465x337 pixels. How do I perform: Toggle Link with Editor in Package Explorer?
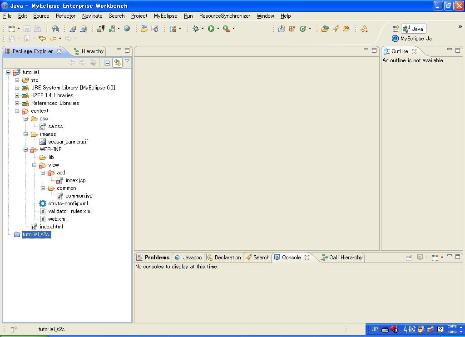(x=118, y=63)
